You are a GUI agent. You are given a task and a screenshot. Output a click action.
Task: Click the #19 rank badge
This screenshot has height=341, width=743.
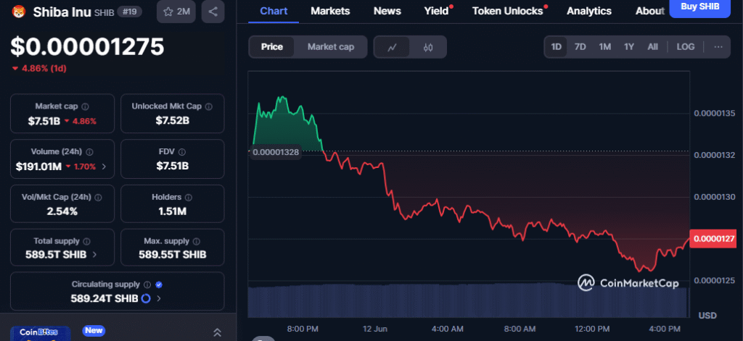(x=129, y=12)
